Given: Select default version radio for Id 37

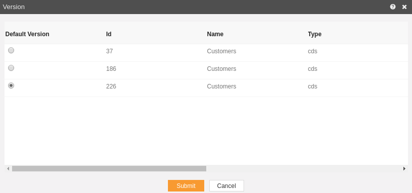Looking at the screenshot, I should [x=11, y=50].
